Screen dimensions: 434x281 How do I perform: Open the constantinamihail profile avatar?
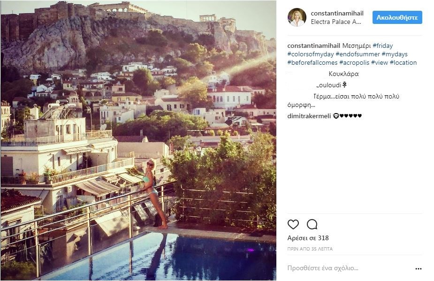pos(297,17)
